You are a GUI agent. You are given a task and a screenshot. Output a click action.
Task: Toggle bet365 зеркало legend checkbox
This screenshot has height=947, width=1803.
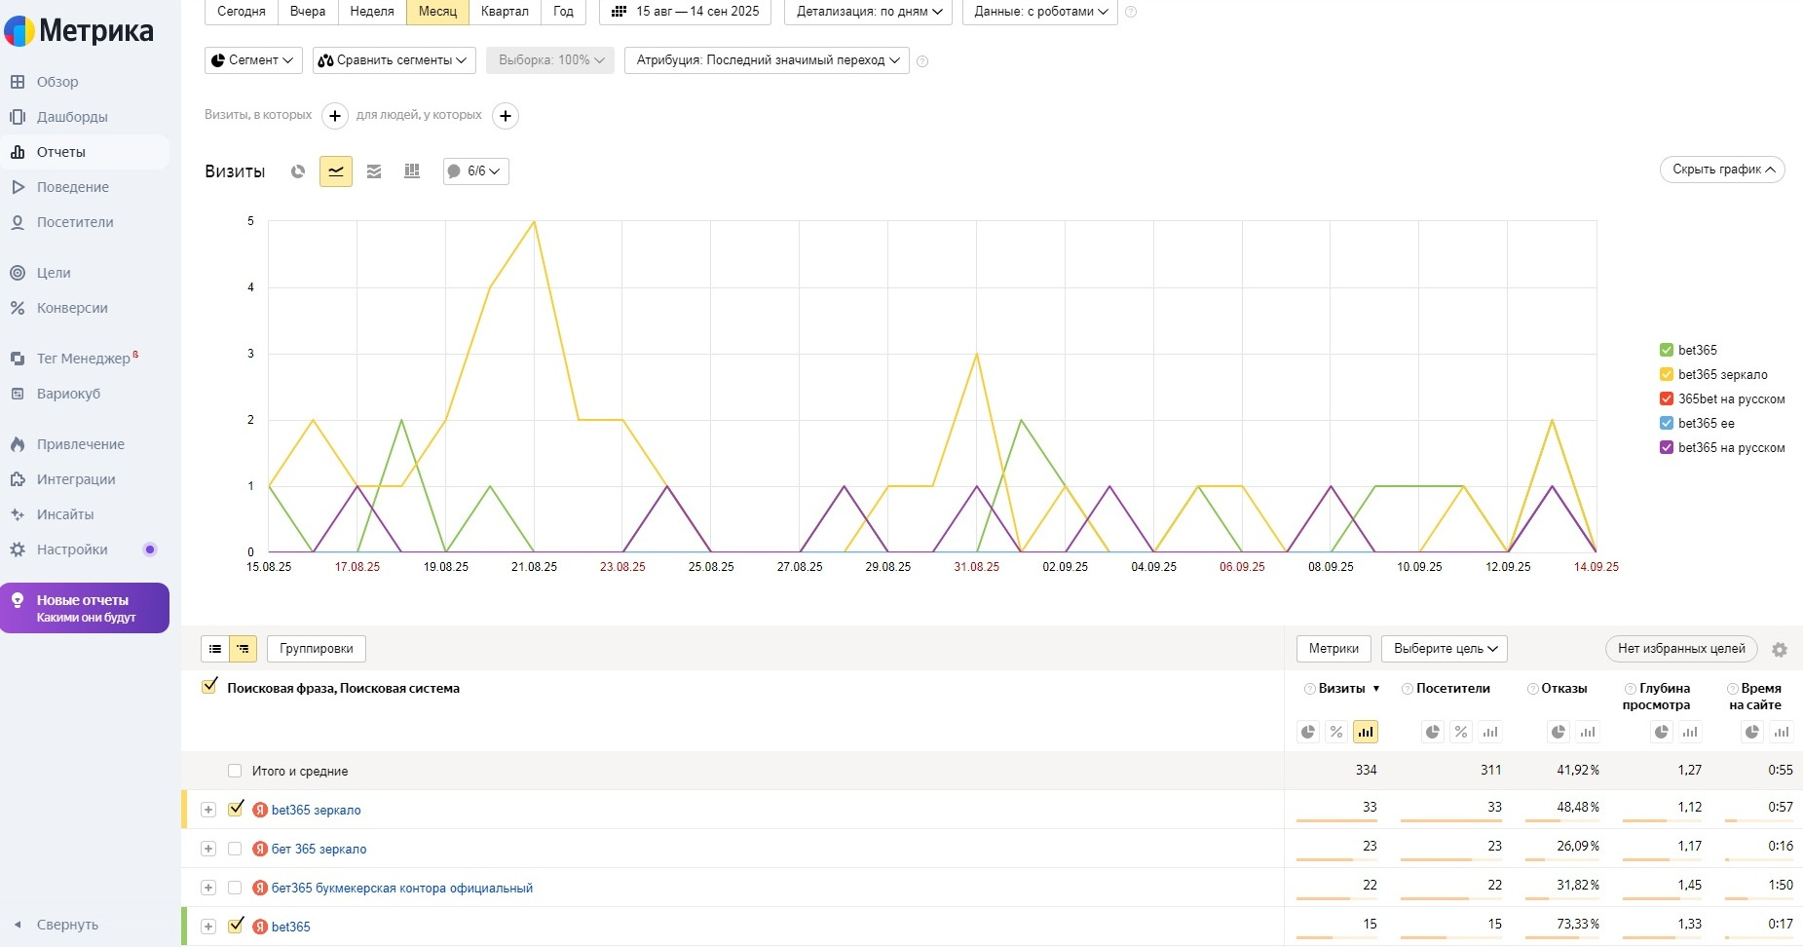point(1666,374)
